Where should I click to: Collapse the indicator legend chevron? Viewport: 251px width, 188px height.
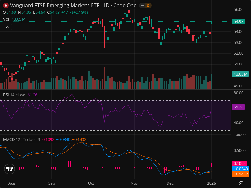pyautogui.click(x=7, y=27)
